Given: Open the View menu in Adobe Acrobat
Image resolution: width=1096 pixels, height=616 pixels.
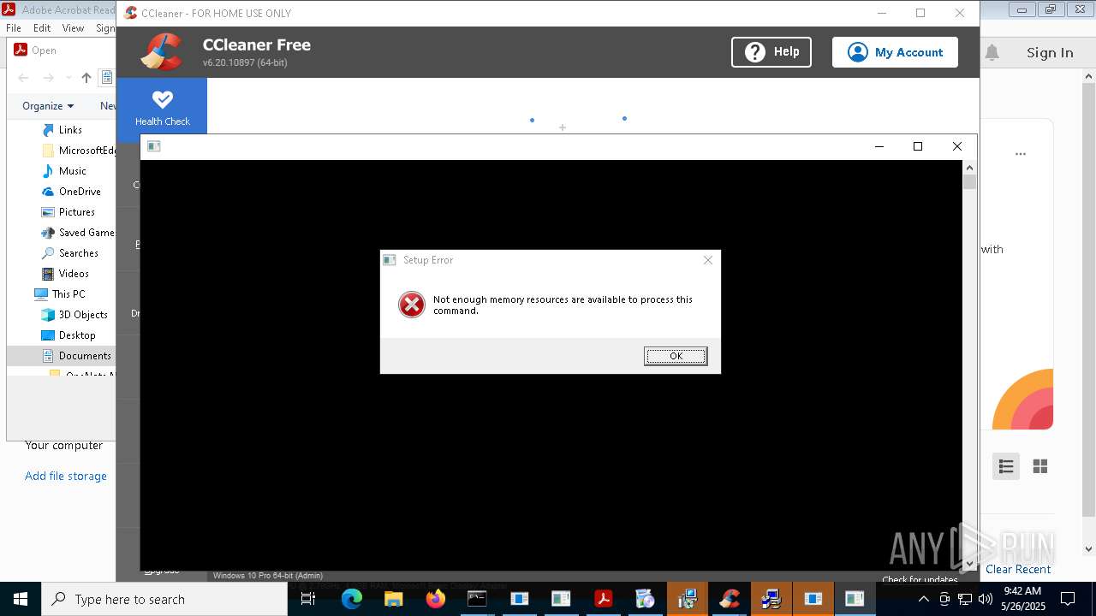Looking at the screenshot, I should click(x=73, y=28).
